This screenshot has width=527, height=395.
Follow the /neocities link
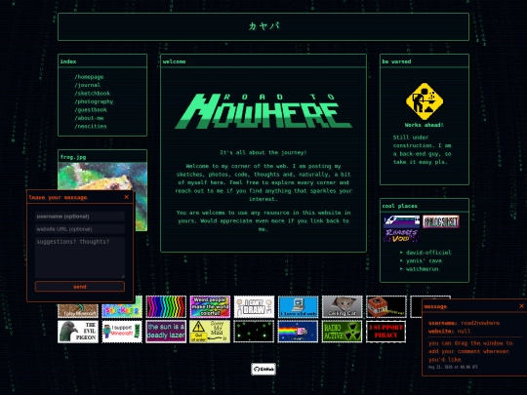(91, 126)
